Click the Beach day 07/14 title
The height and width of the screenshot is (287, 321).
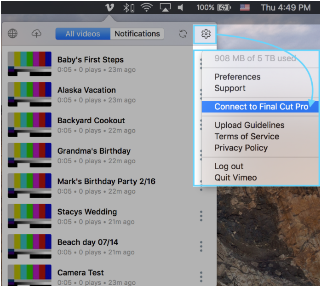tap(88, 242)
